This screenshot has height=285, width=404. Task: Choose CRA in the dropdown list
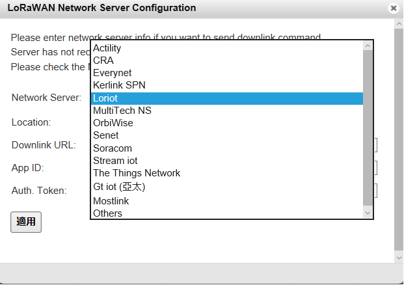227,61
